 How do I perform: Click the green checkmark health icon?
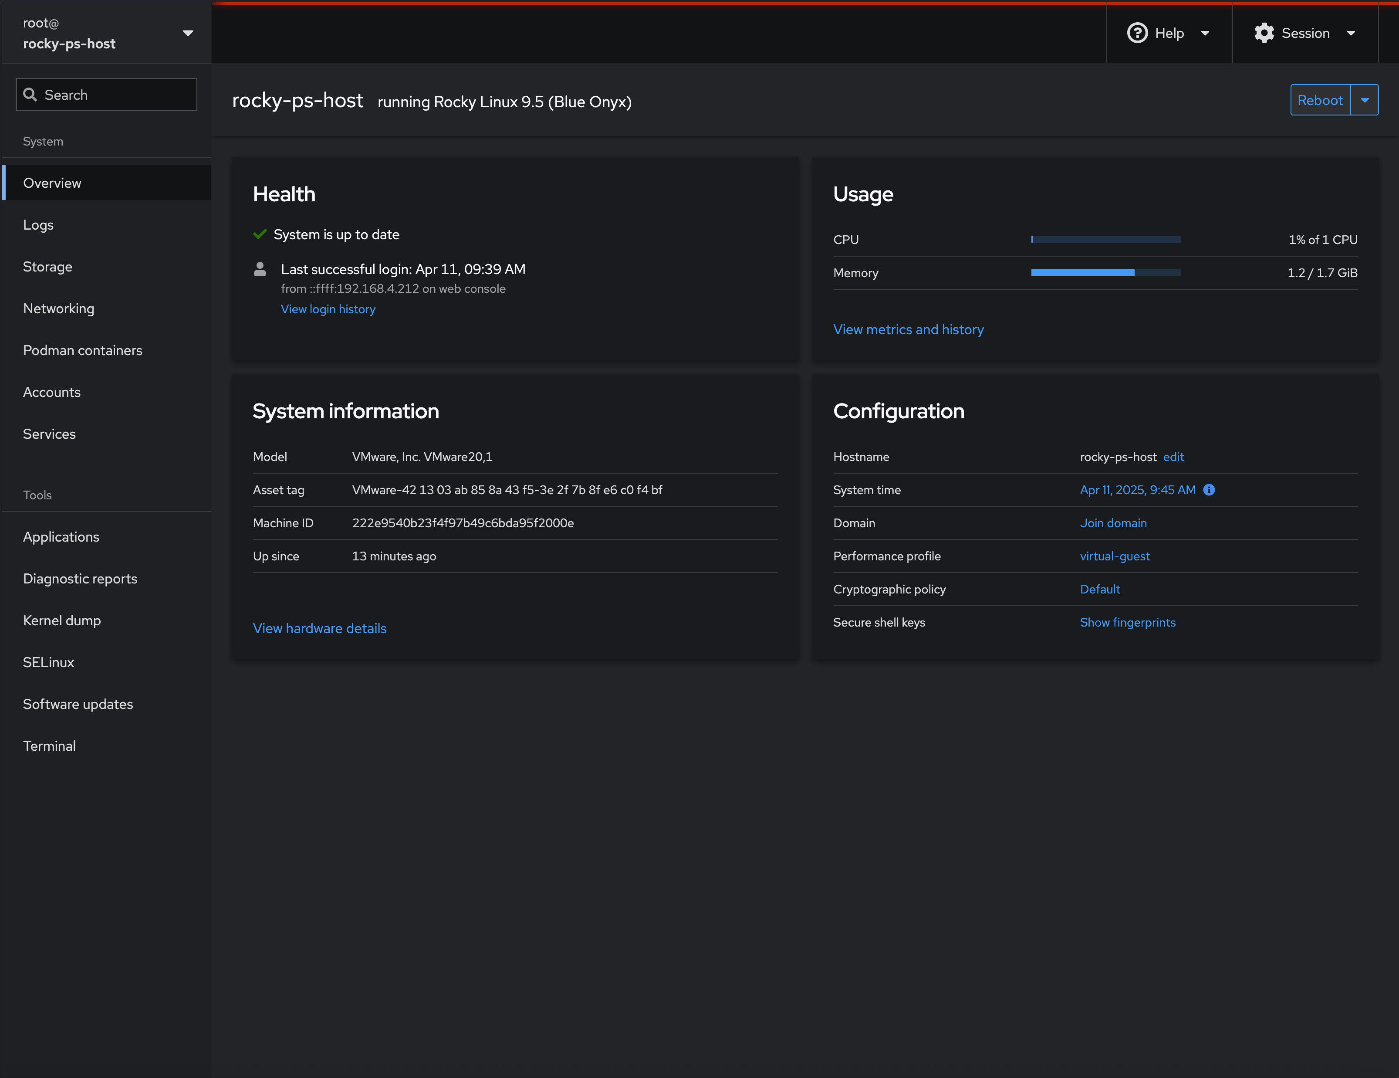(x=260, y=234)
